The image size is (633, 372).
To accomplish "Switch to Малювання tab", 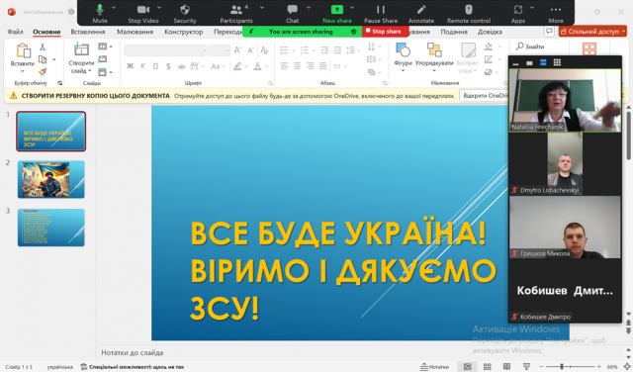I will pyautogui.click(x=135, y=32).
